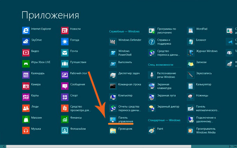Viewport: 237px width, 148px height.
Task: Select the Спец. возможности group header
Action: click(x=161, y=65)
